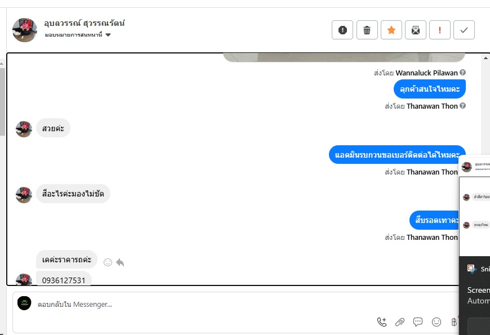Mark conversation done with checkmark
This screenshot has height=335, width=490.
[464, 30]
